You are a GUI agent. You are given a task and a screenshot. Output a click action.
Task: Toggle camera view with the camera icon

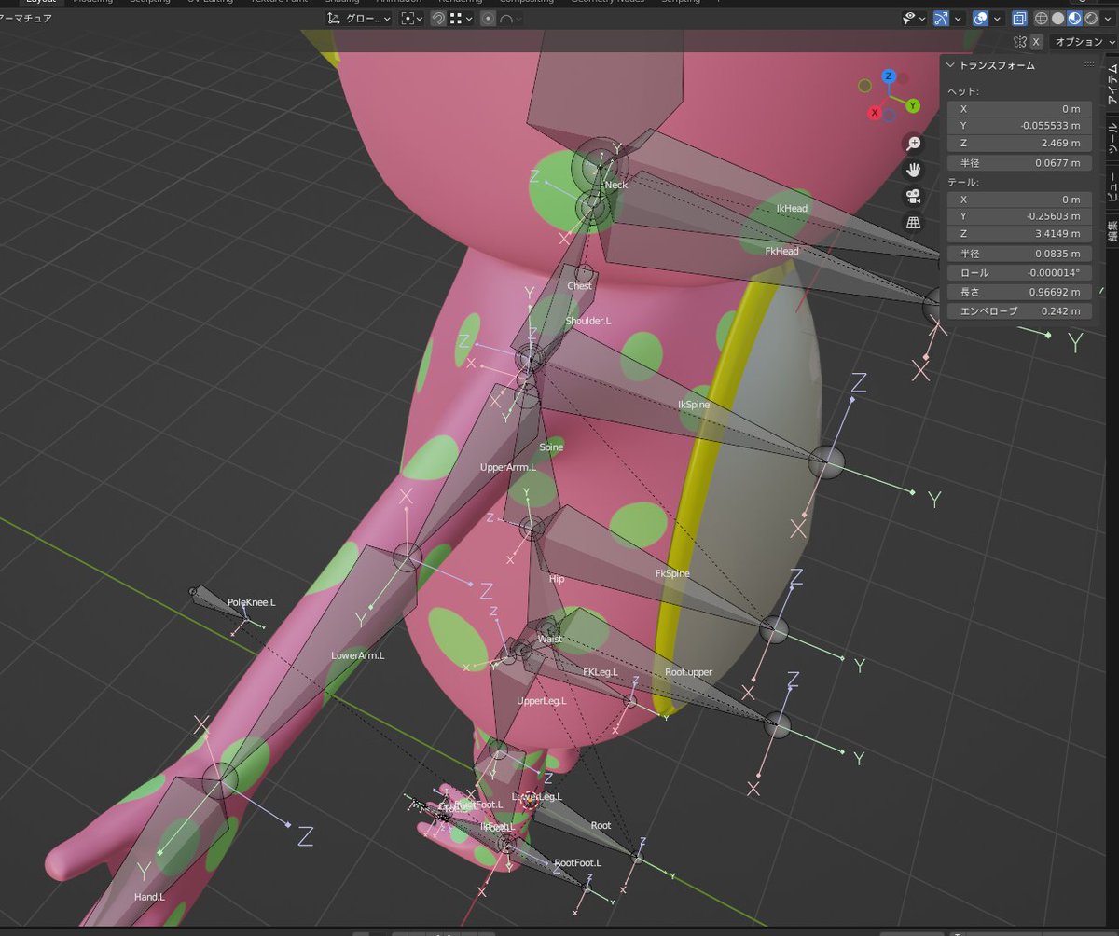tap(913, 196)
